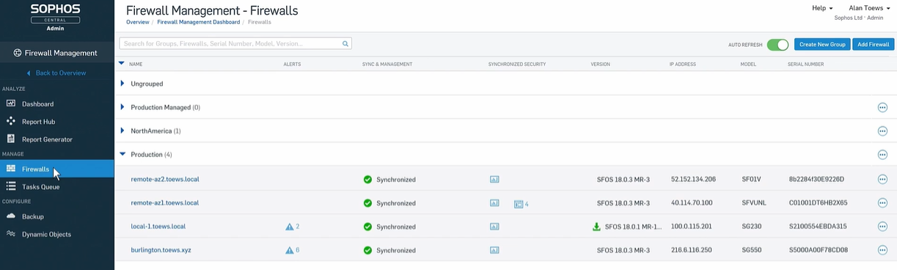Toggle the header expand-all arrow beside NAME
Viewport: 897px width, 270px height.
pos(122,64)
